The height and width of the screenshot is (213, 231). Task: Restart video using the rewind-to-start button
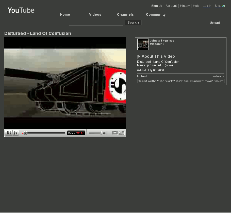click(16, 133)
